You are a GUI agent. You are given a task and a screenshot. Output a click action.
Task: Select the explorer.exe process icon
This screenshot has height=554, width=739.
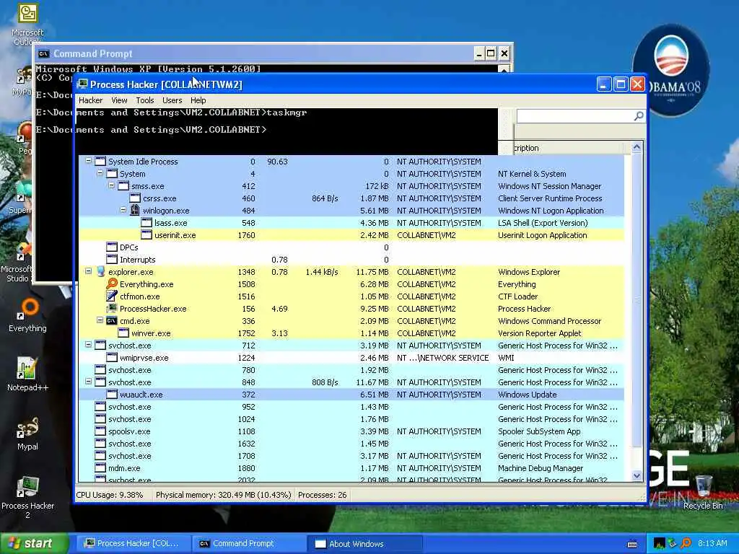pos(100,271)
